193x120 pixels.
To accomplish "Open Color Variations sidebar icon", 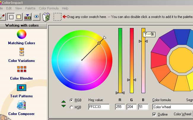I will point(22,52).
